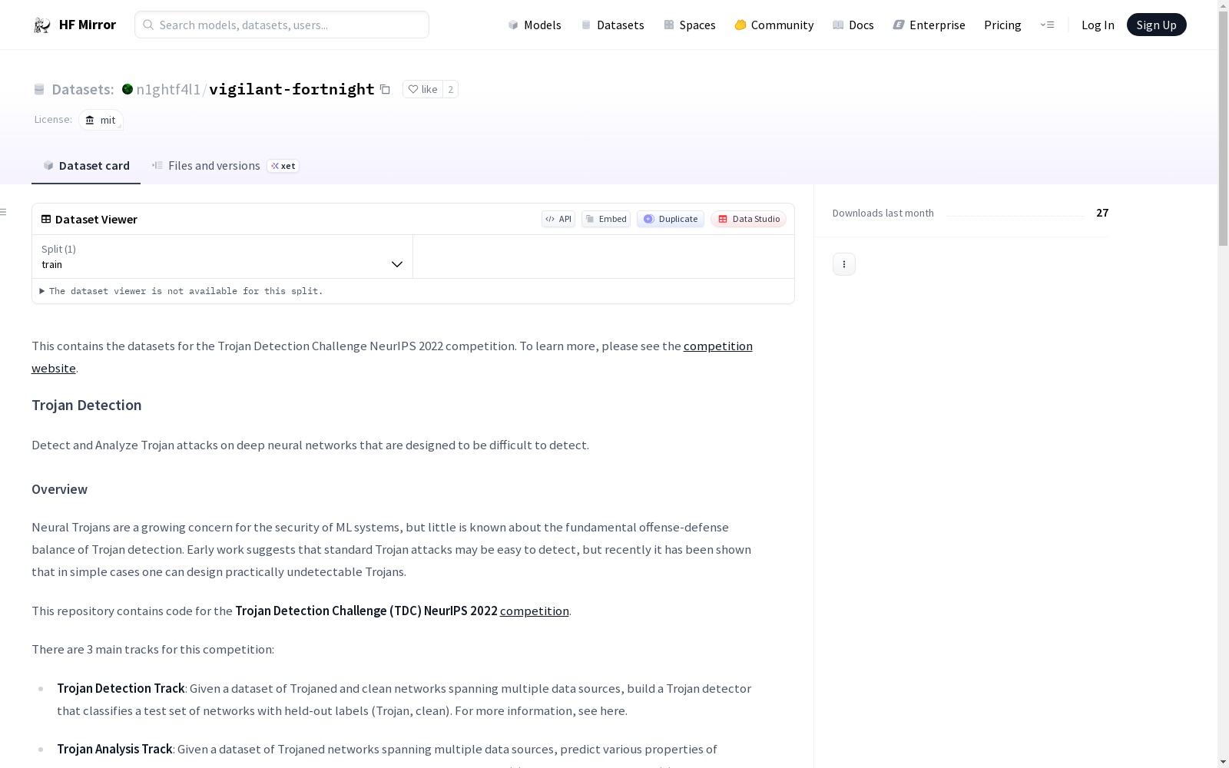Click the Sign Up button

pos(1156,25)
